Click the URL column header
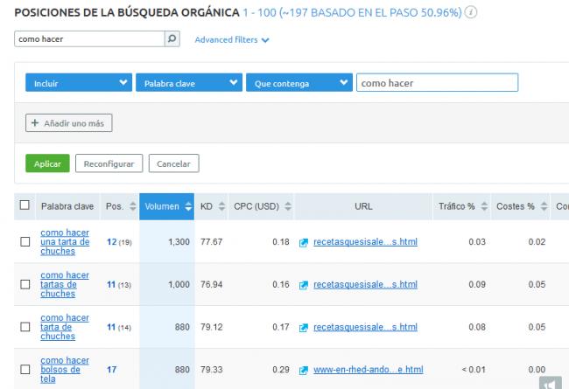Image resolution: width=569 pixels, height=389 pixels. pos(363,206)
